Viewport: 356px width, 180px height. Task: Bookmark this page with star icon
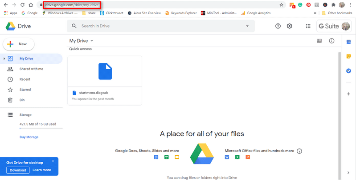click(x=281, y=5)
